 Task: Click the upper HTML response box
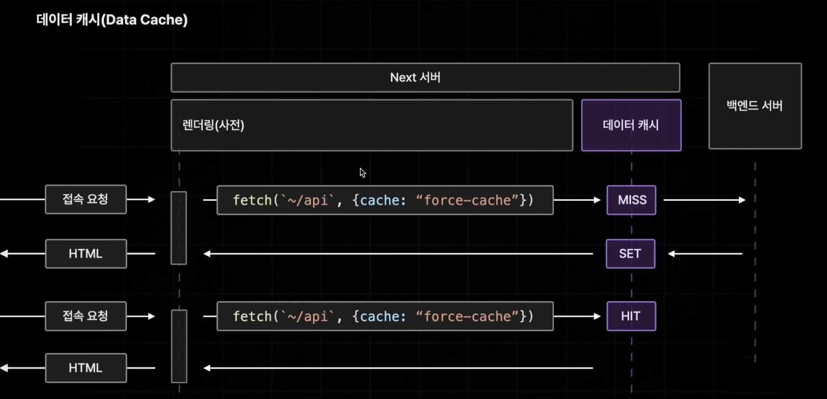[x=86, y=254]
